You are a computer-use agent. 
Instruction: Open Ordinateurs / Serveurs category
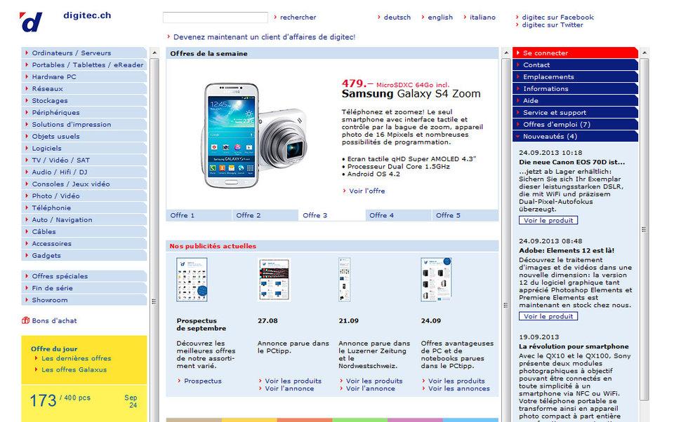84,53
